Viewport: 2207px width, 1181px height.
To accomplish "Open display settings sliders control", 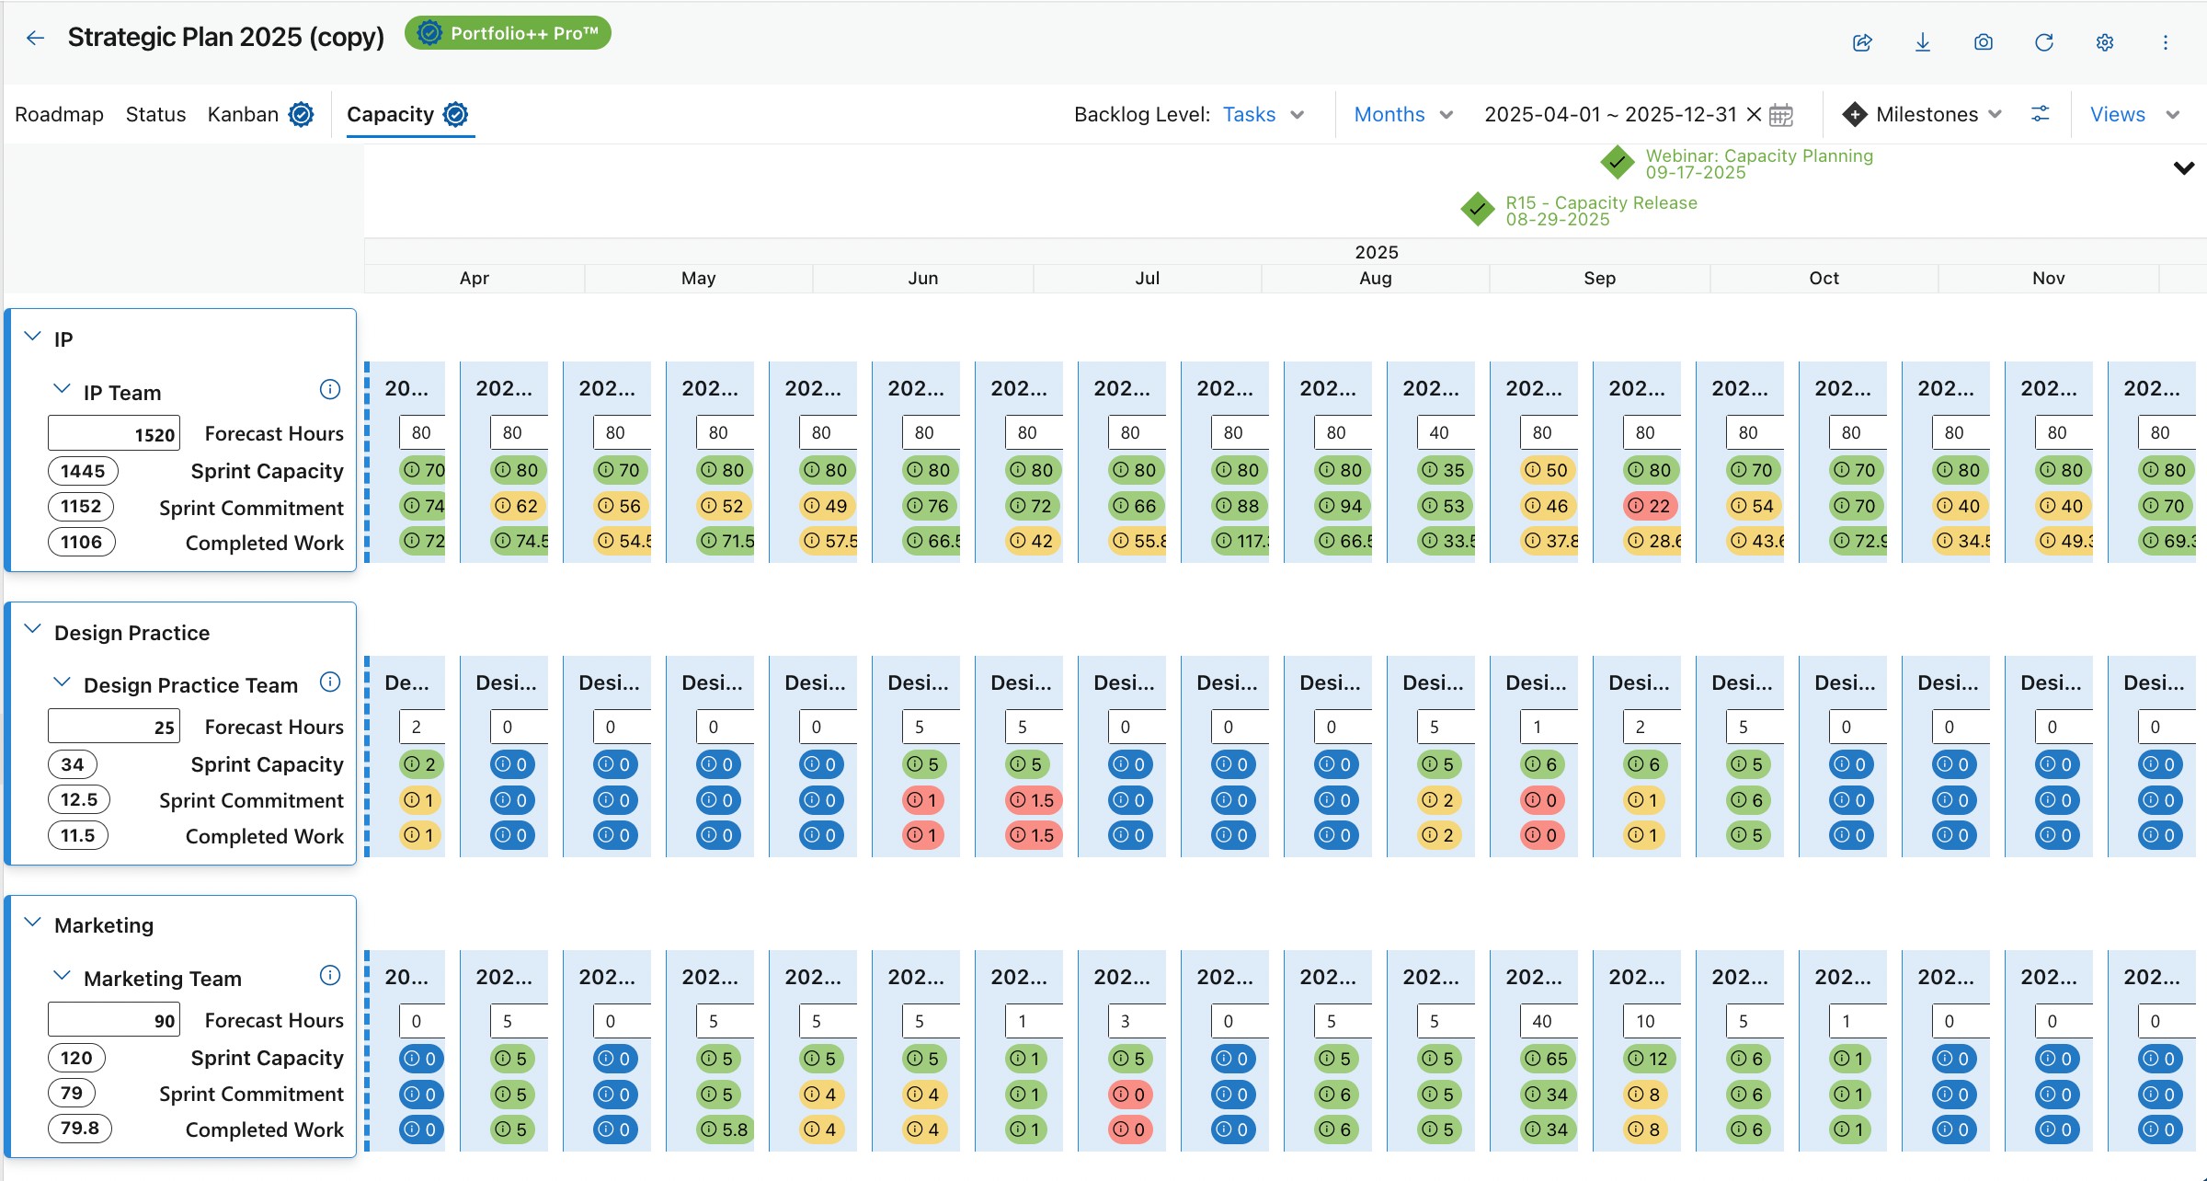I will (2041, 114).
